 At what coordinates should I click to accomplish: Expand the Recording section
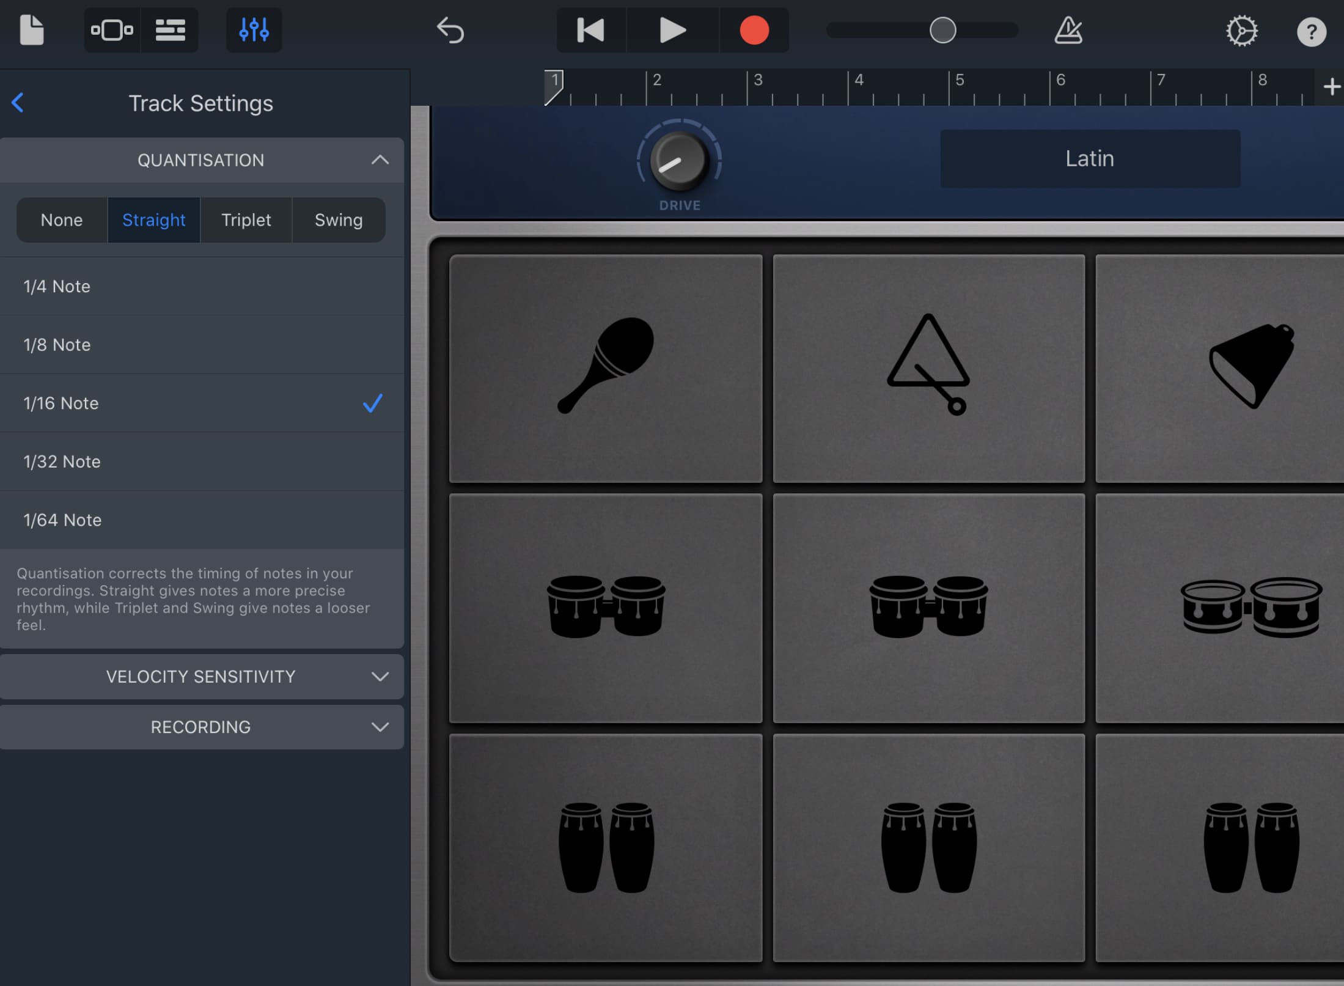pos(202,727)
